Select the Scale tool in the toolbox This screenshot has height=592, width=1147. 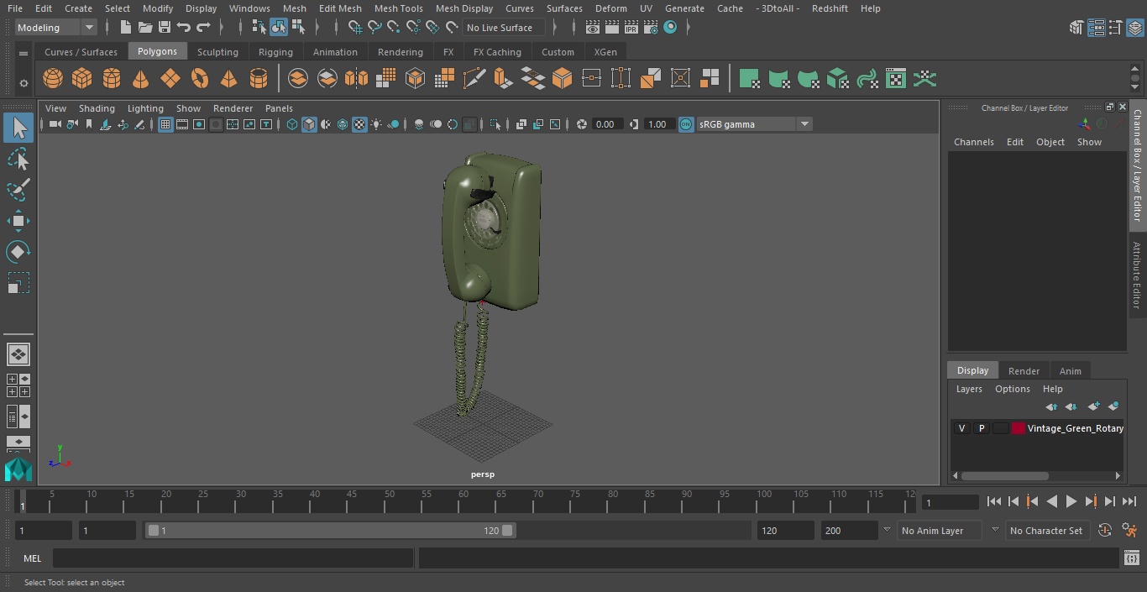[x=18, y=283]
